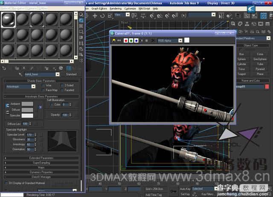The width and height of the screenshot is (273, 197).
Task: Toggle blue channel in render window
Action: 136,41
